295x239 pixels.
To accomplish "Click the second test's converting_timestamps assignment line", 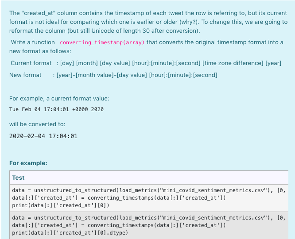I will pyautogui.click(x=119, y=225).
